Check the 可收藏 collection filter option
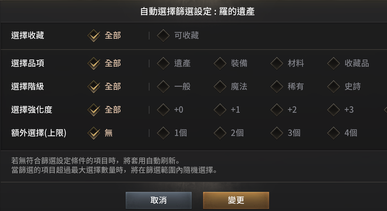Screen dimensions: 387x211 [x=163, y=36]
